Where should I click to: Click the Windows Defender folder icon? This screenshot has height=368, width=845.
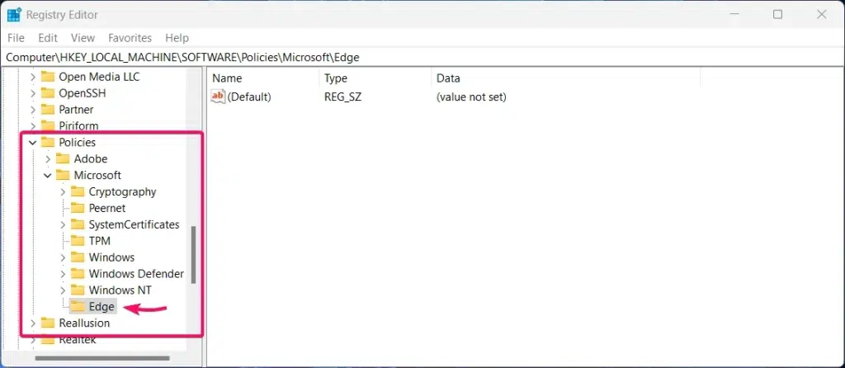tap(78, 274)
